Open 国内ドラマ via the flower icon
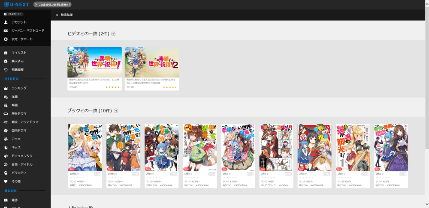The width and height of the screenshot is (429, 208). click(6, 131)
